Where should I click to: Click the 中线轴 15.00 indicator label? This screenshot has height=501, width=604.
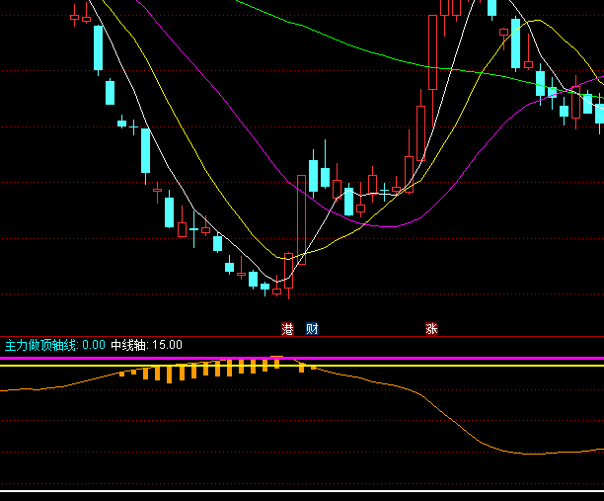pyautogui.click(x=146, y=345)
